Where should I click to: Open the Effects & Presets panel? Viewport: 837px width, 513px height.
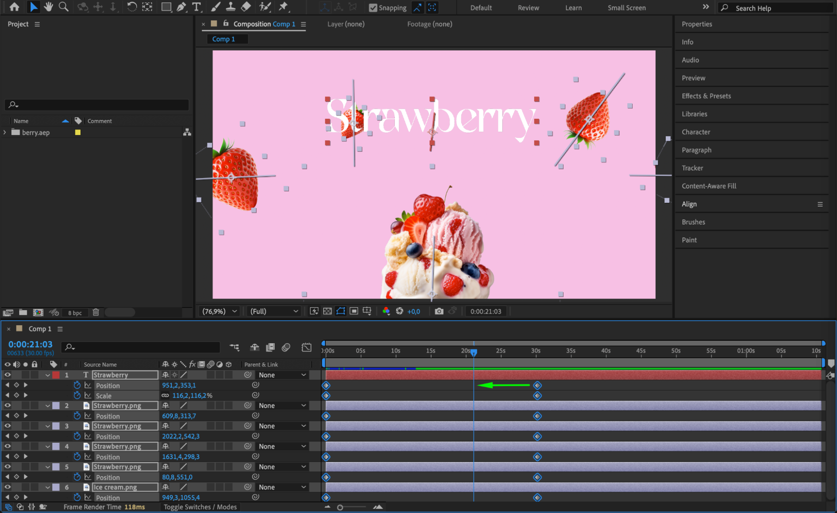click(x=706, y=96)
